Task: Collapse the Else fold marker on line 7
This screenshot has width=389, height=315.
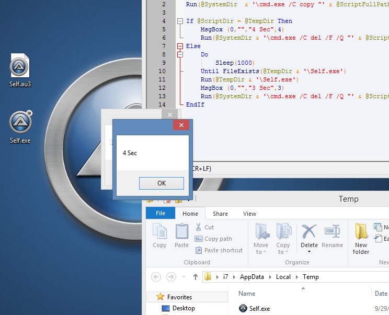Action: coord(180,46)
